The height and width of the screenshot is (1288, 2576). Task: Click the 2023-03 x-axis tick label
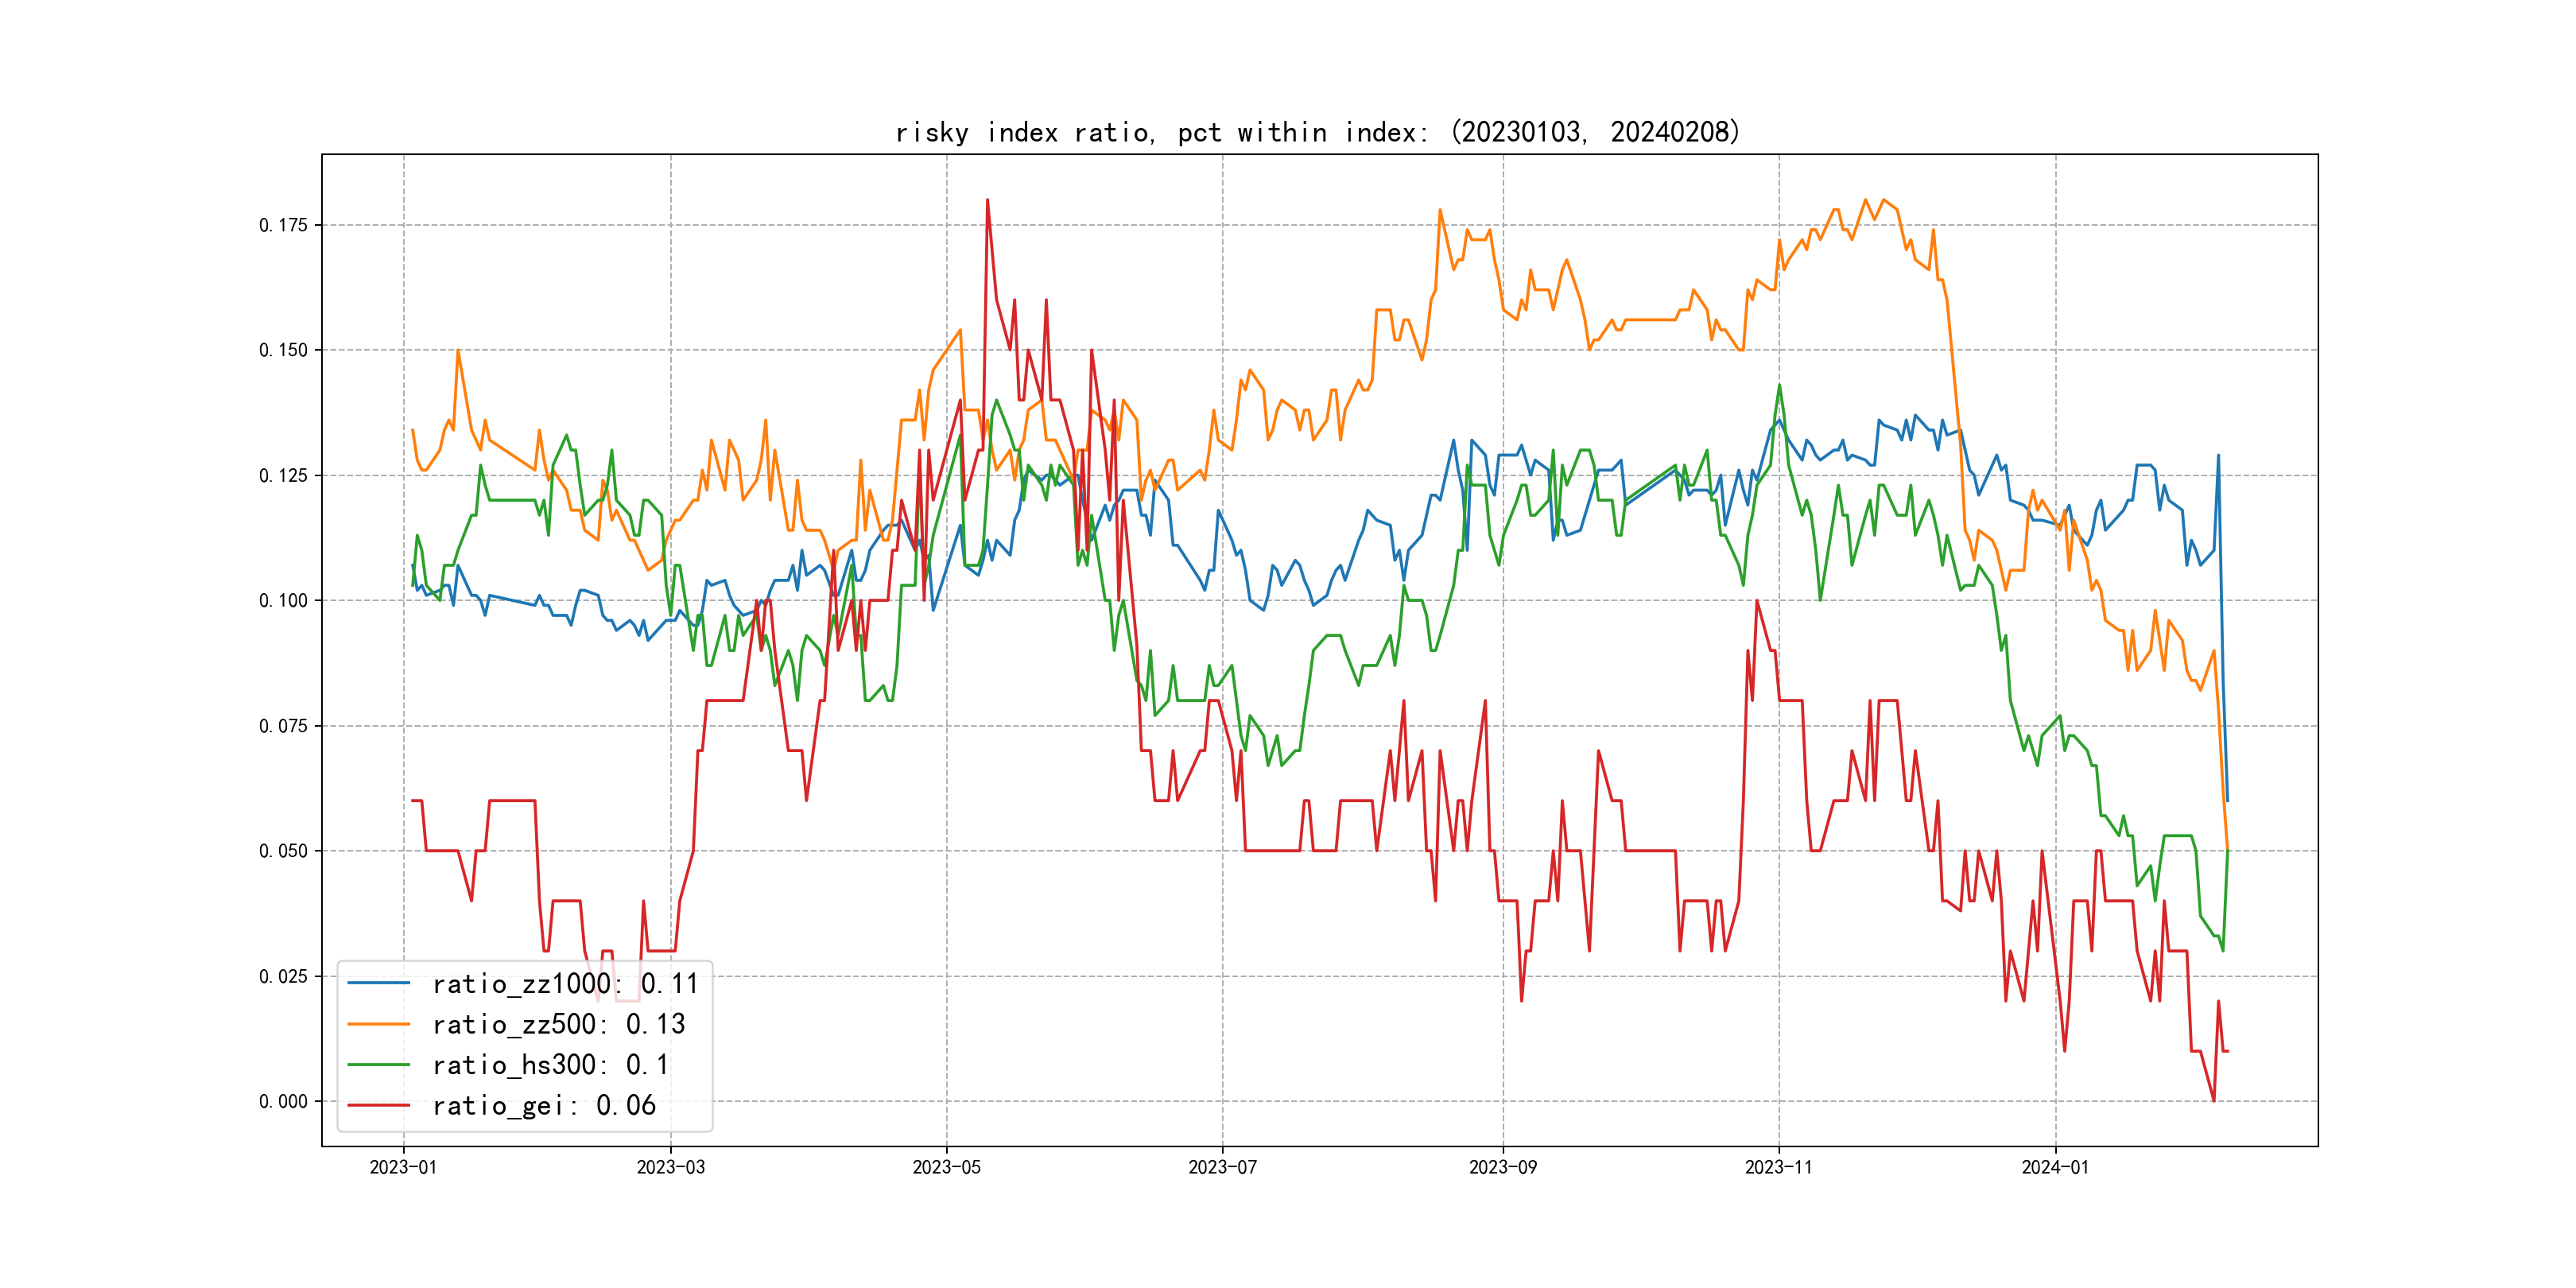tap(670, 1167)
